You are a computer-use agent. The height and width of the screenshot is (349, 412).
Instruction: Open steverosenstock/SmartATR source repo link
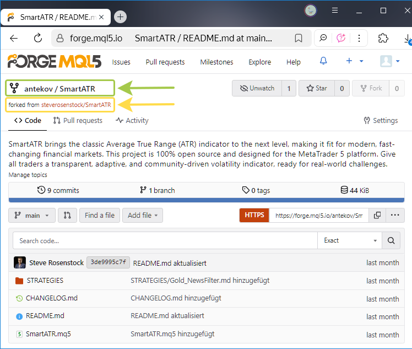coord(76,105)
